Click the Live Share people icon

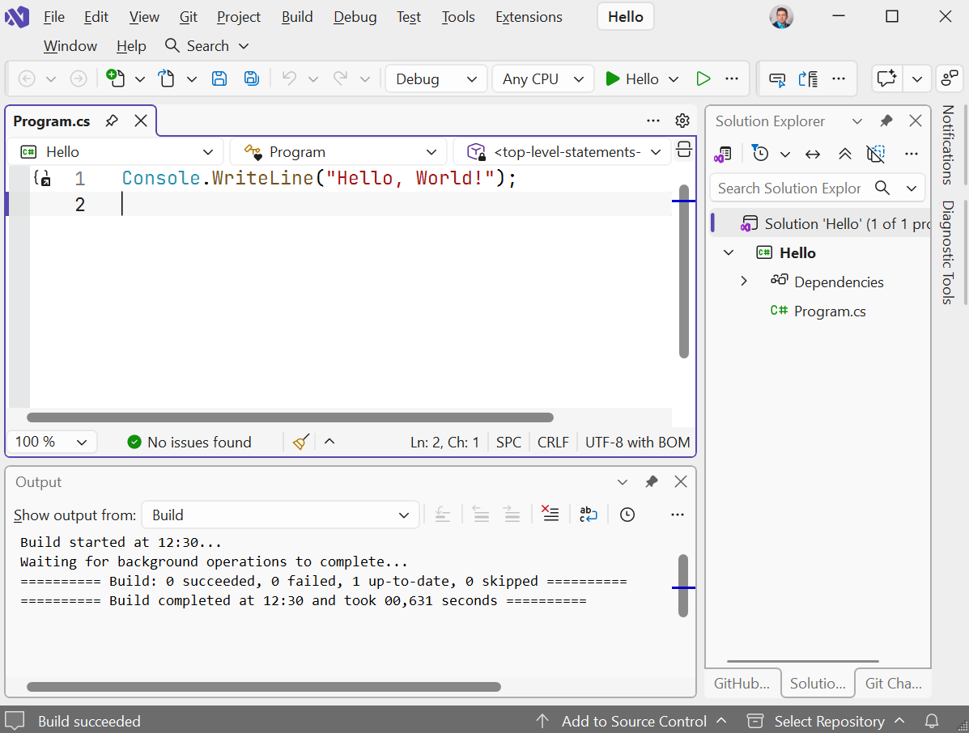[x=950, y=78]
